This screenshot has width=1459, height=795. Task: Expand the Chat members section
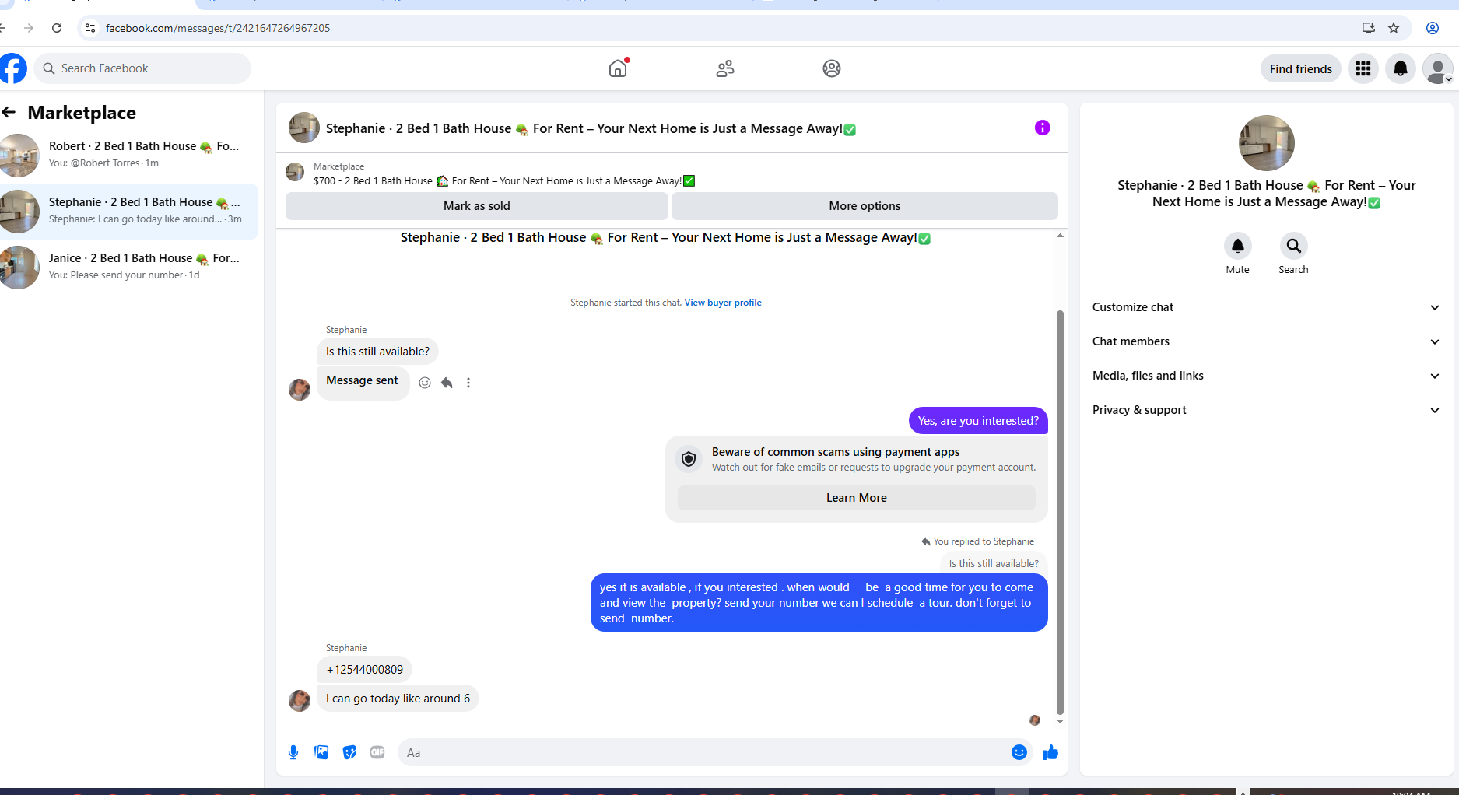coord(1266,341)
